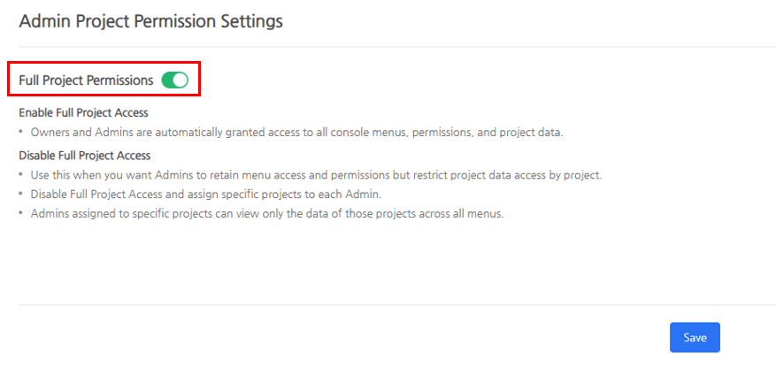Click the Full Project Permissions label text

[x=86, y=80]
